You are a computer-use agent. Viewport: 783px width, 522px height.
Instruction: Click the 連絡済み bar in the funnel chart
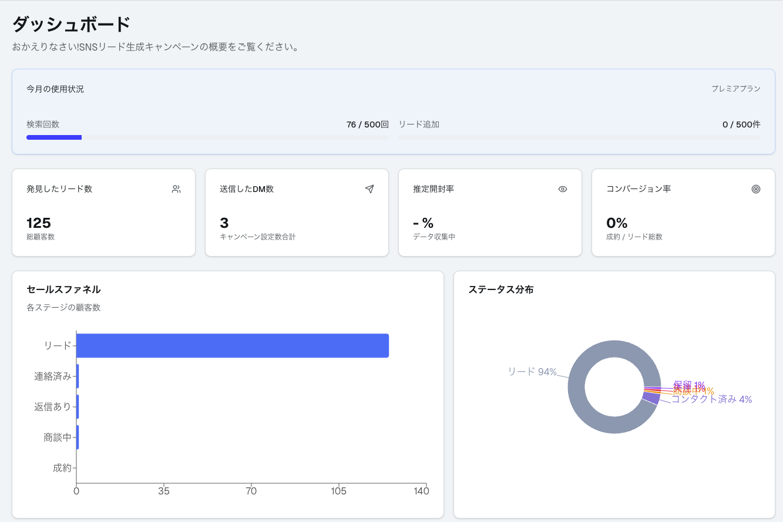click(78, 376)
